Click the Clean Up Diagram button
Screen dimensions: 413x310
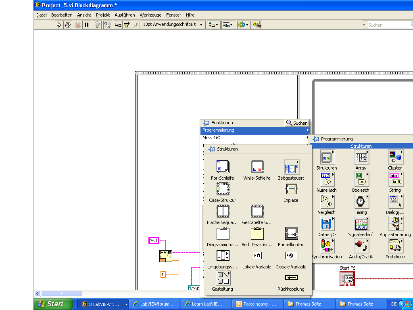pyautogui.click(x=257, y=25)
